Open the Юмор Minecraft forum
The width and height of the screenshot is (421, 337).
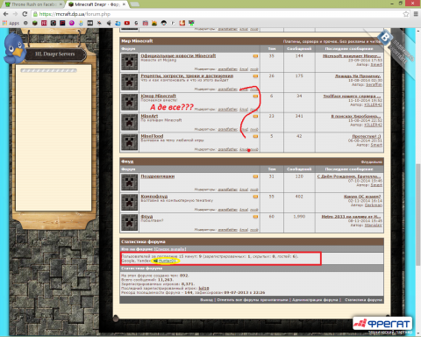coord(158,96)
